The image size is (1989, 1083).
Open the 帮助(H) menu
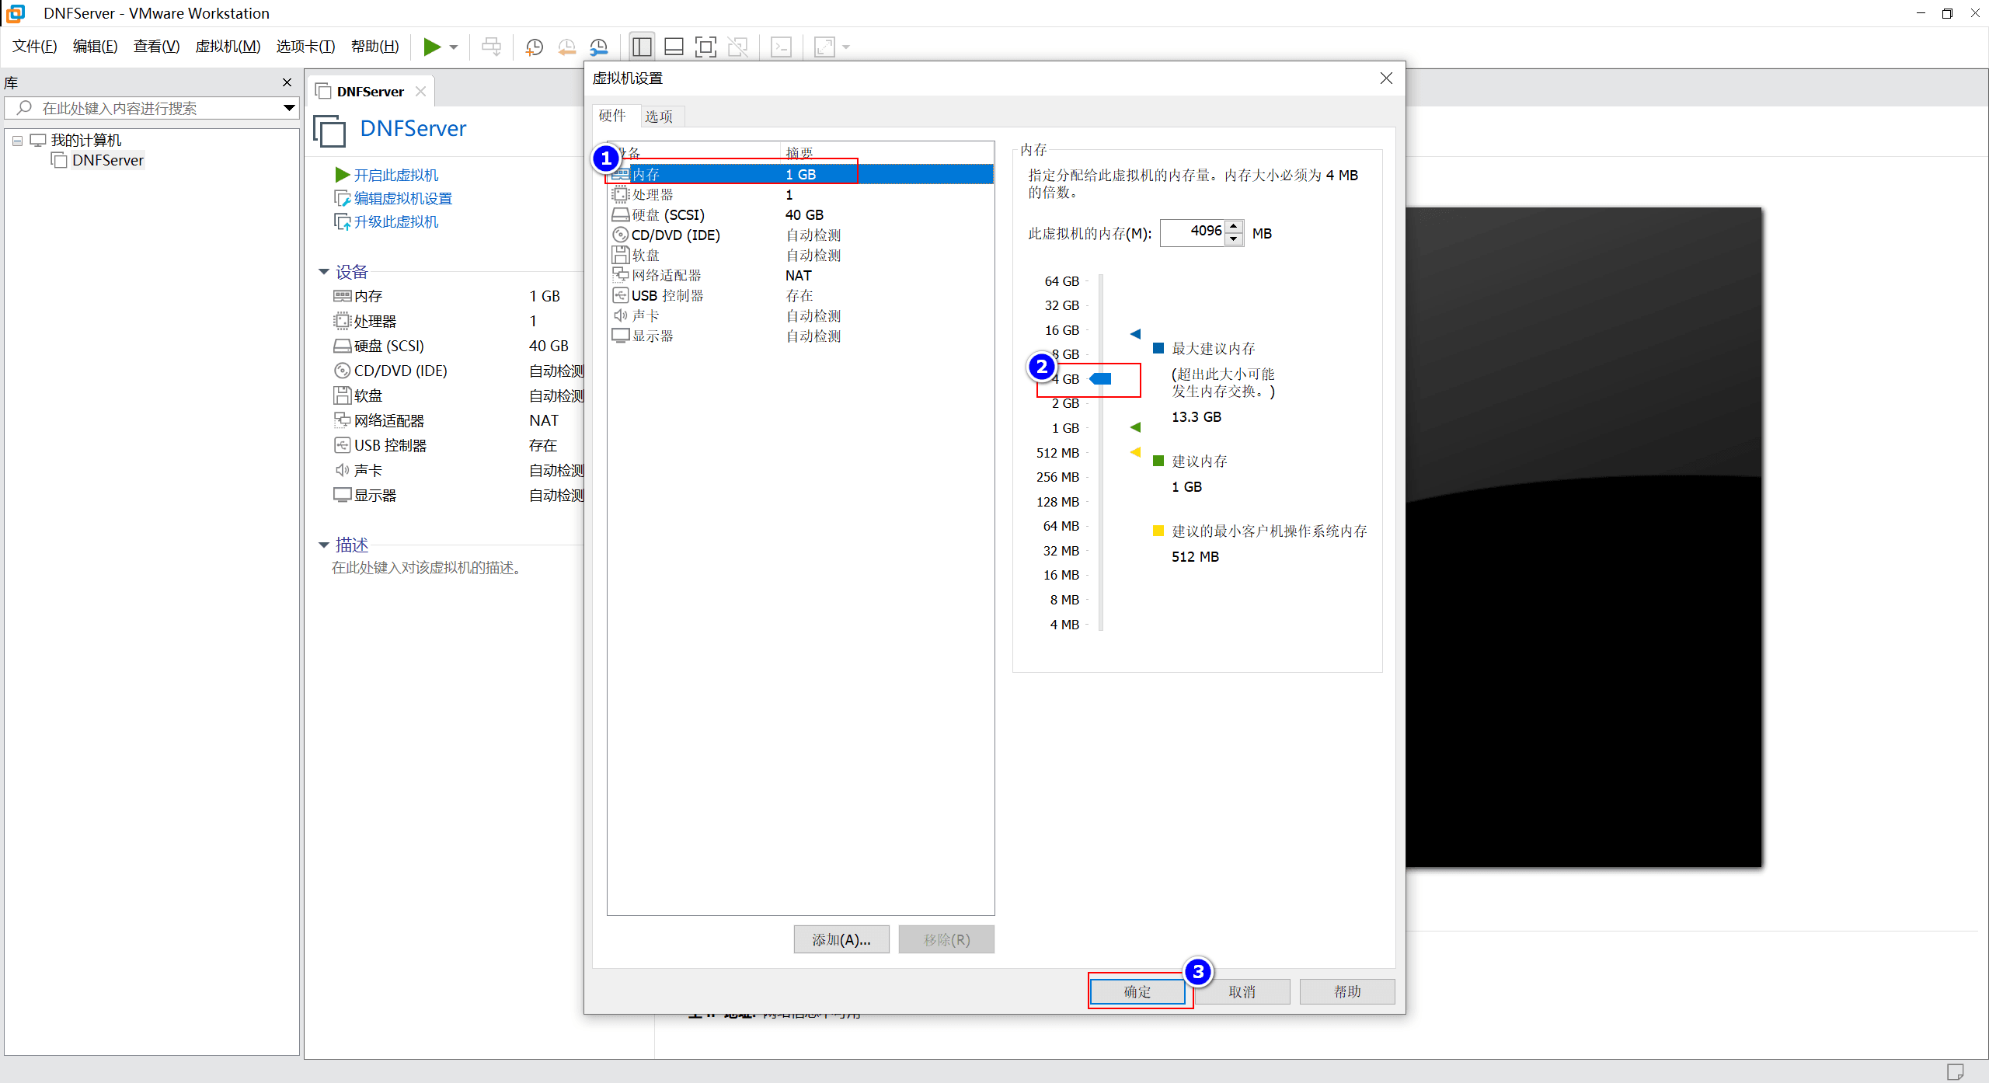pos(374,47)
